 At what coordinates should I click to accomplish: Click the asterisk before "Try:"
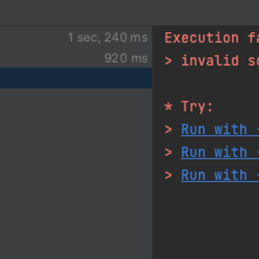pos(168,106)
